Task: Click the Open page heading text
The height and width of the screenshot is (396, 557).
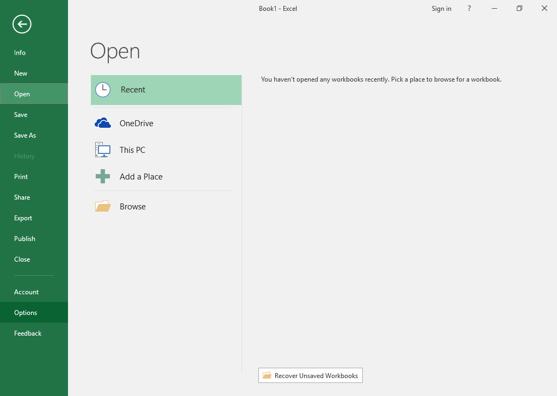Action: (x=115, y=52)
